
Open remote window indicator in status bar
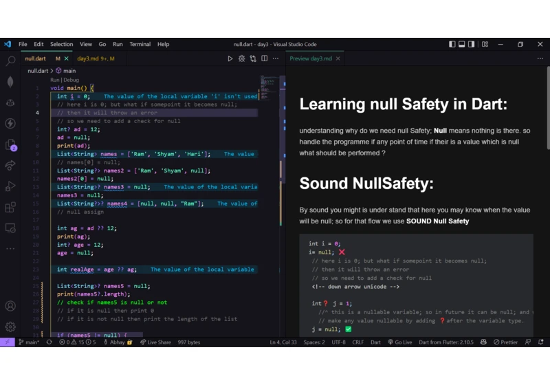[8, 342]
